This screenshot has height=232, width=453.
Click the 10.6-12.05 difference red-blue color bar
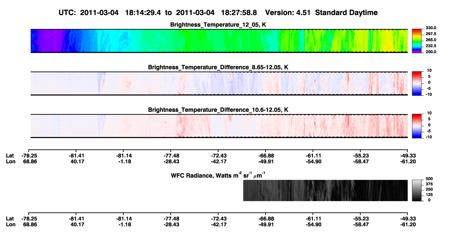(x=417, y=126)
